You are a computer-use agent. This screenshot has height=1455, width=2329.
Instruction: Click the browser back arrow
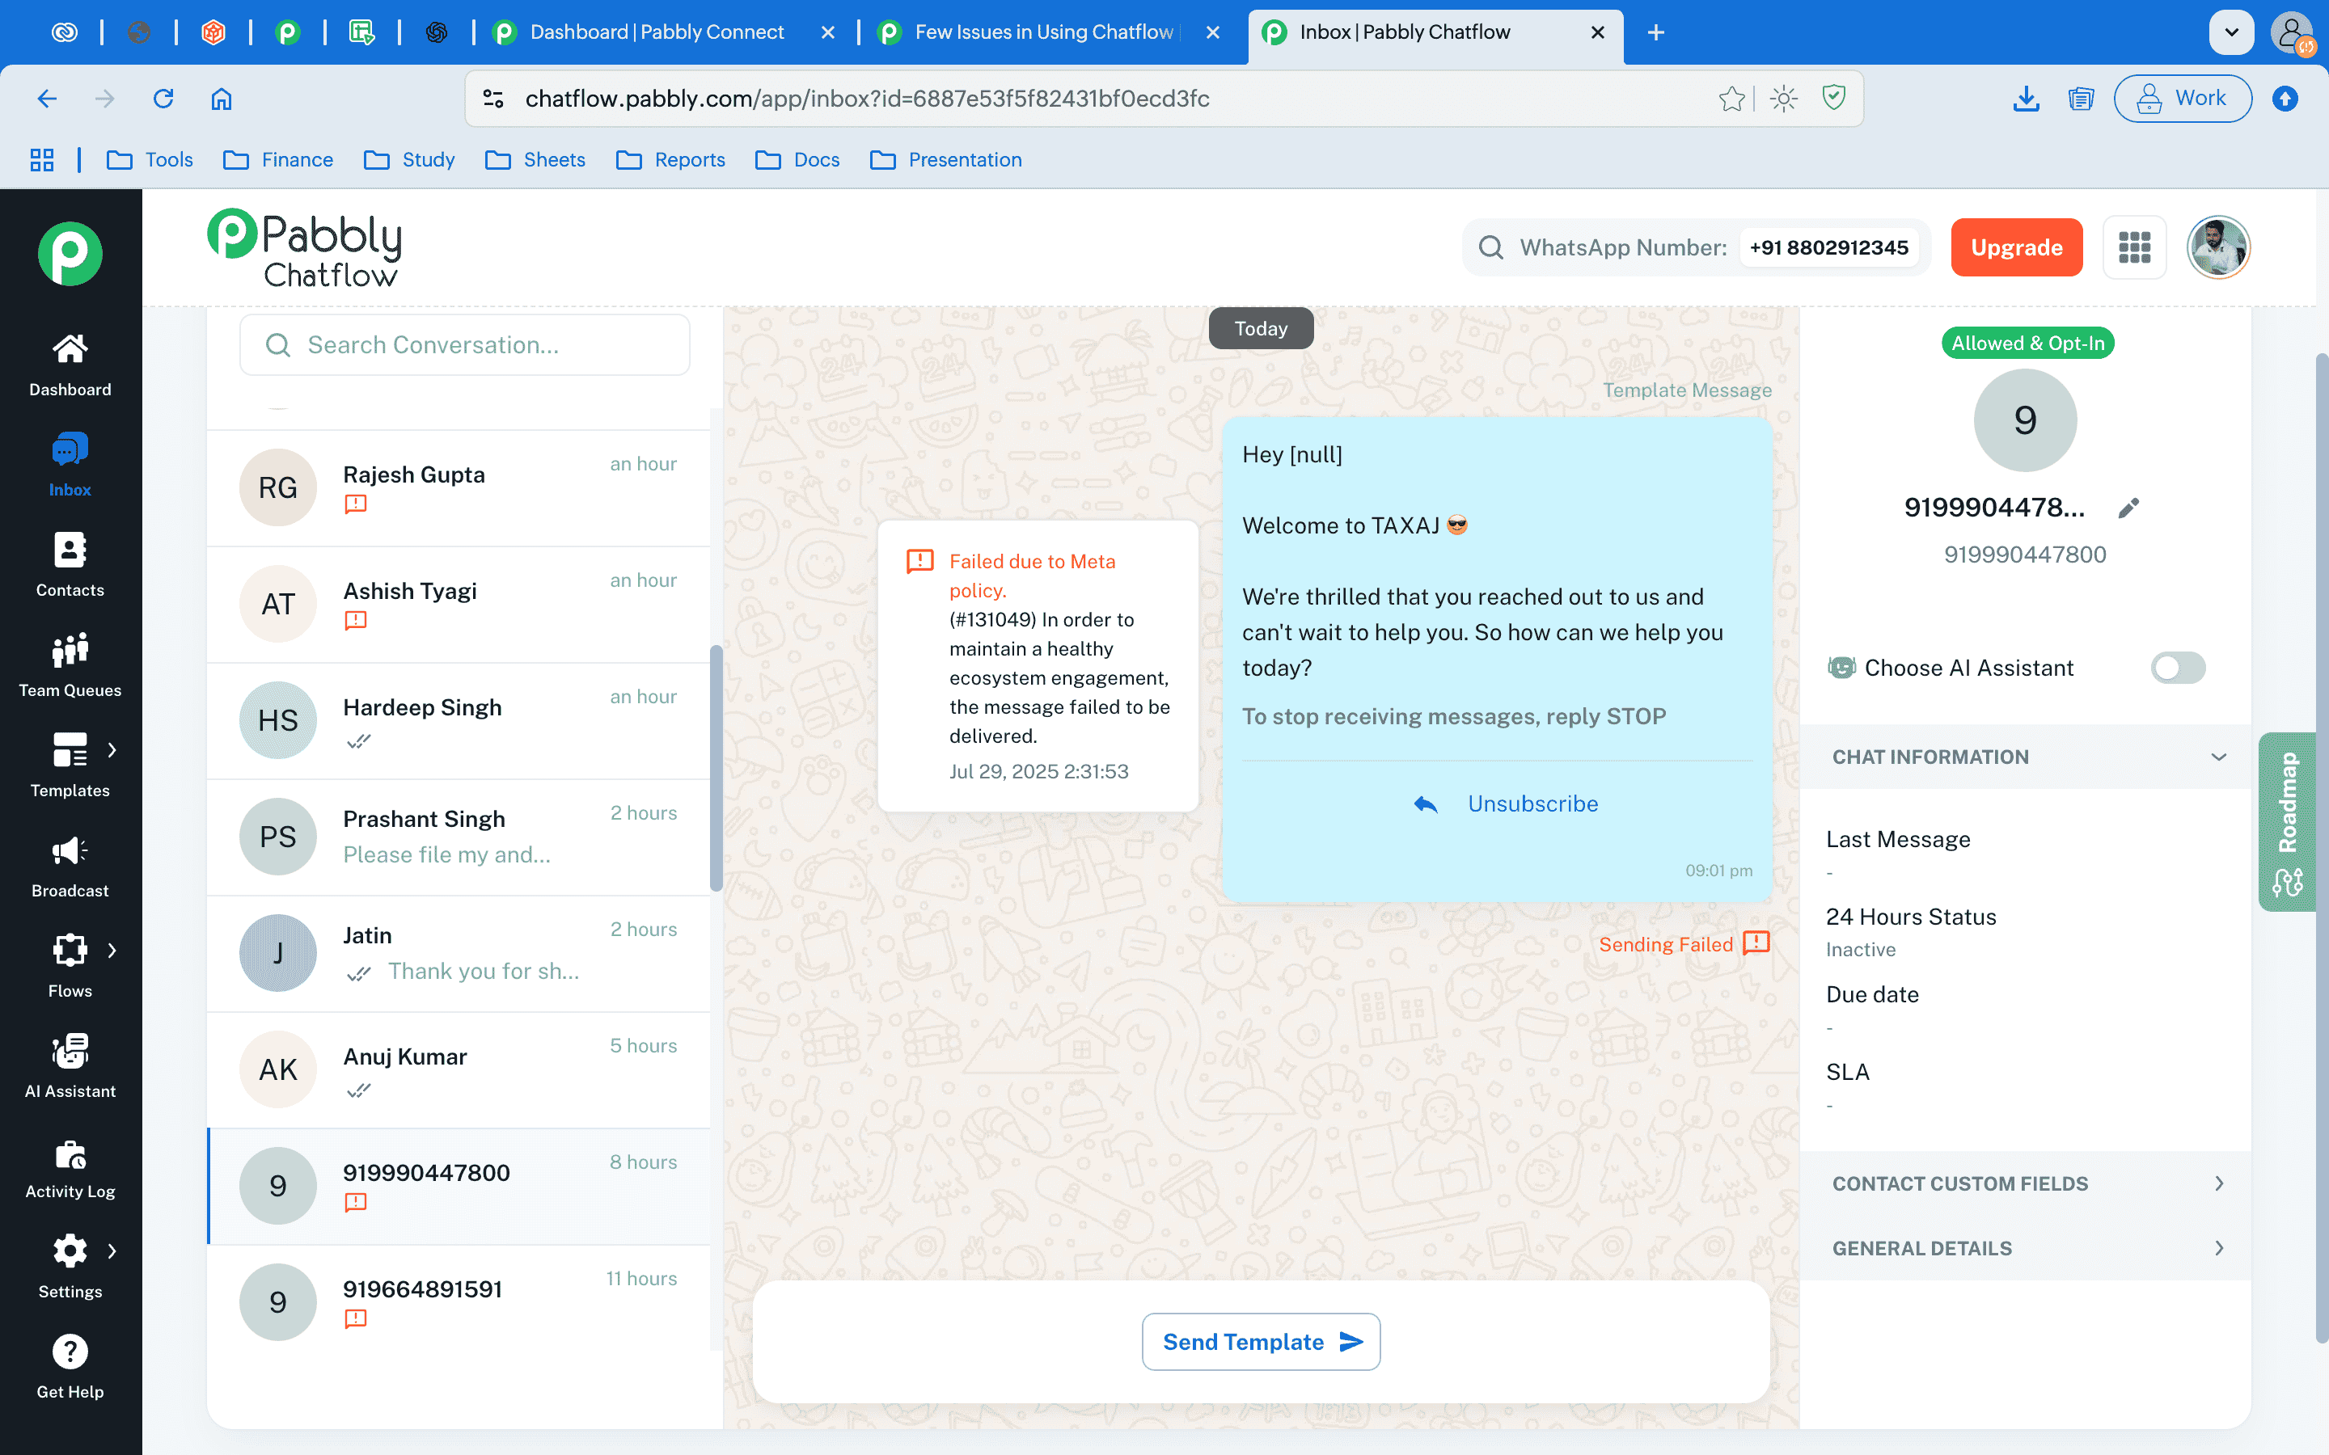(47, 98)
